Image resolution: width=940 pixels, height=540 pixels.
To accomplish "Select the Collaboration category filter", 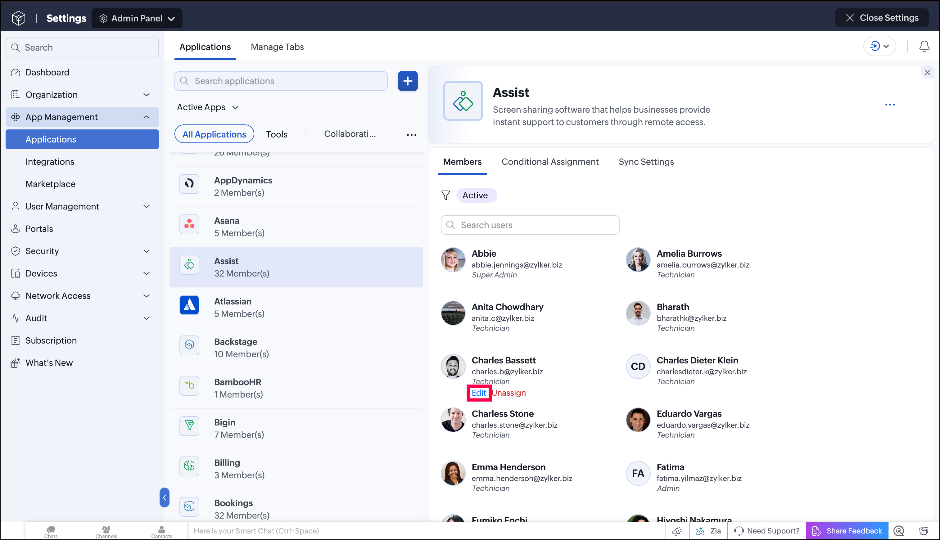I will tap(350, 134).
